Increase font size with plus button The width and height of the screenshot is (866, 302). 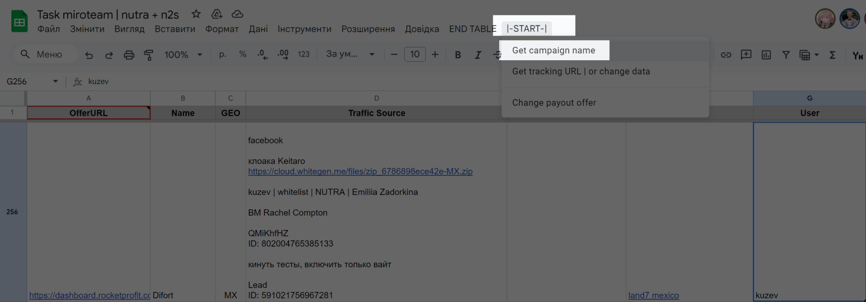[435, 55]
